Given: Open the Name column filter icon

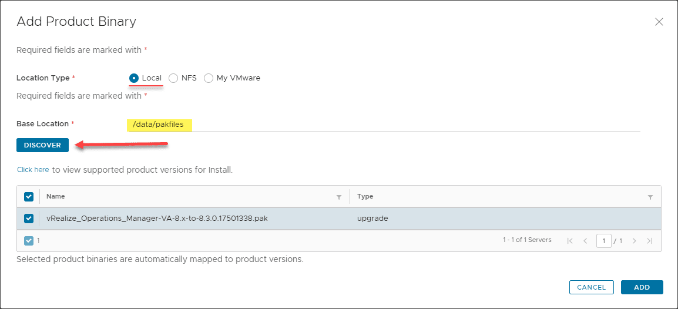Looking at the screenshot, I should point(339,197).
